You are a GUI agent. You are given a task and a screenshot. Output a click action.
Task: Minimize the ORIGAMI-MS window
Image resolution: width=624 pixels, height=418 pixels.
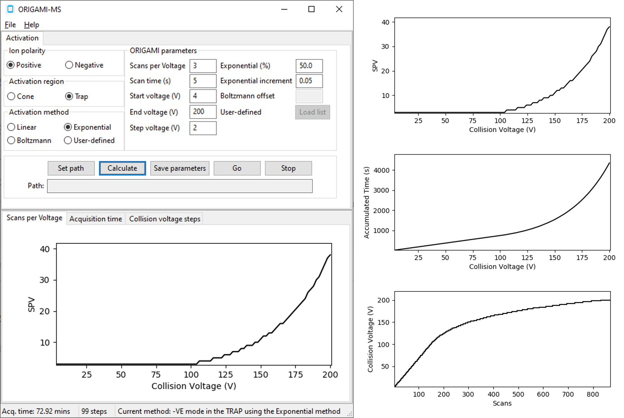284,9
